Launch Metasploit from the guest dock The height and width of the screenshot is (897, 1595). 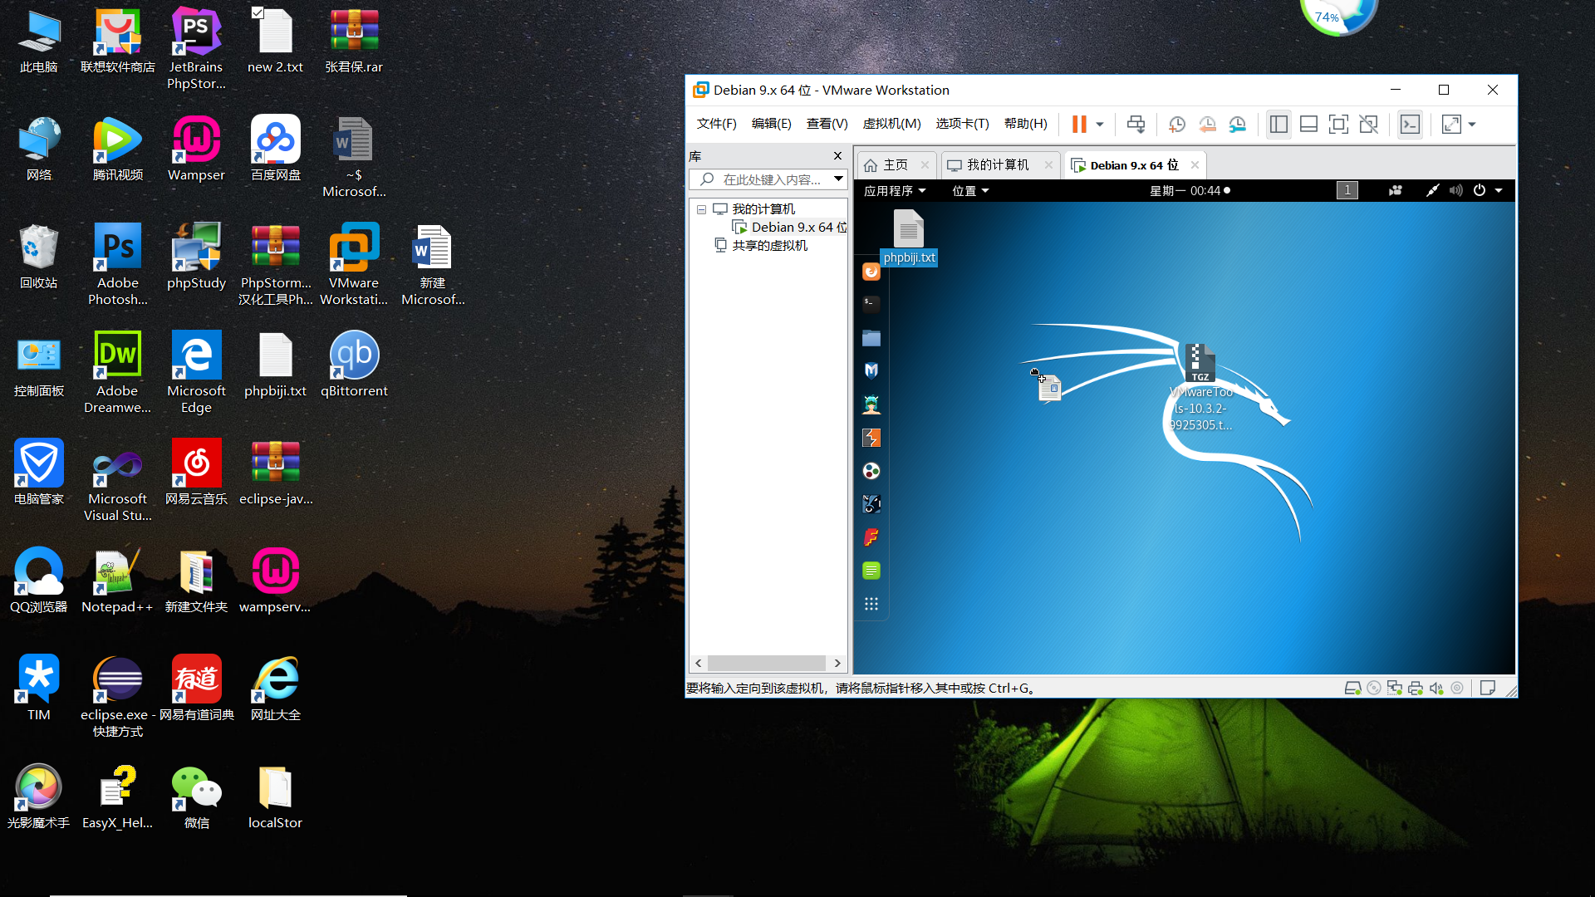(x=871, y=370)
